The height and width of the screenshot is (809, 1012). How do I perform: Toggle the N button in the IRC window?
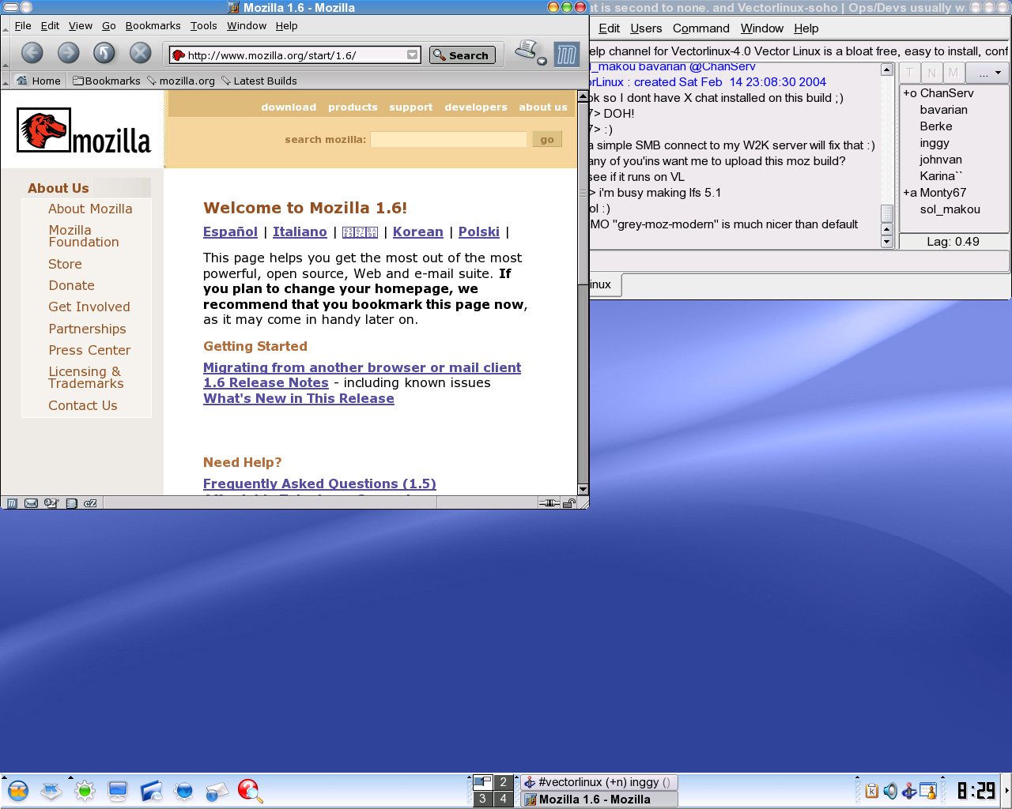pos(931,73)
